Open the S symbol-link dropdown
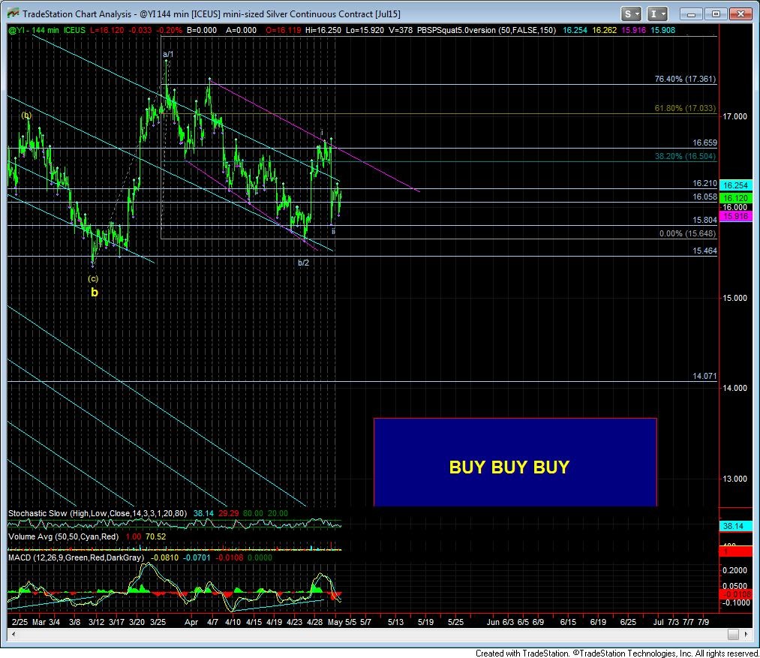This screenshot has width=760, height=658. click(631, 14)
